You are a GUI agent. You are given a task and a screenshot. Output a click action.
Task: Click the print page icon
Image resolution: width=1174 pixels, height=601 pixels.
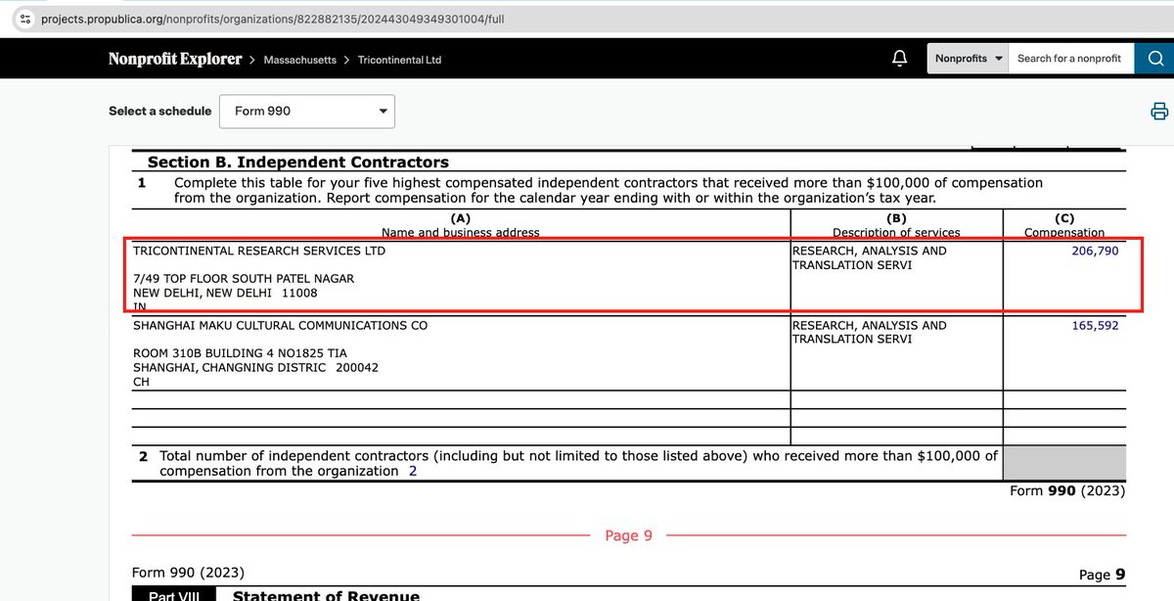(x=1159, y=111)
